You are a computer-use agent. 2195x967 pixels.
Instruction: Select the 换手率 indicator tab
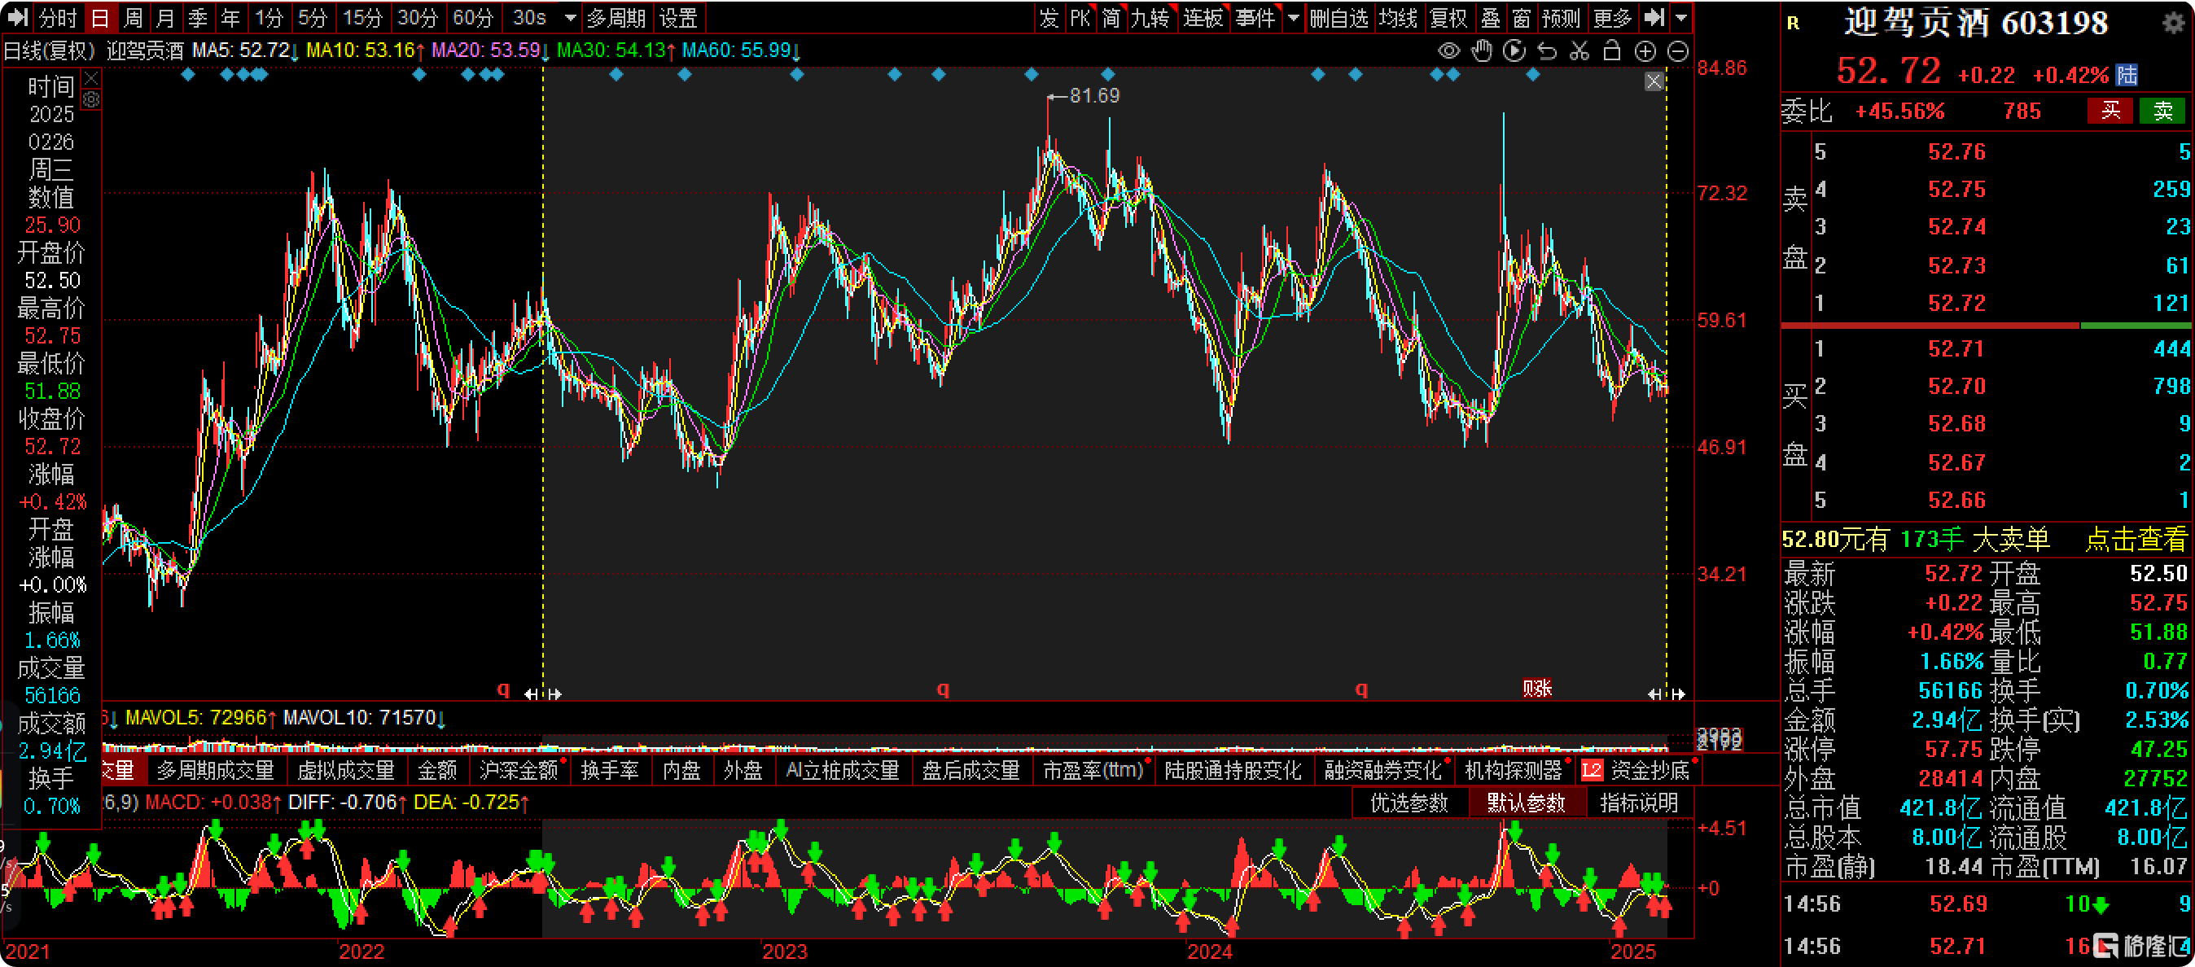(x=610, y=770)
